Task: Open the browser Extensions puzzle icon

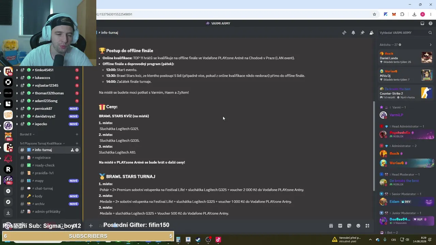Action: pos(402,14)
